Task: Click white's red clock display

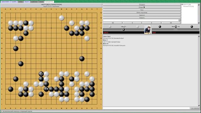Action: click(123, 33)
